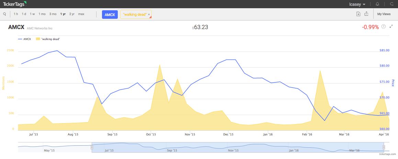
Task: Click the May '15 navigator label
Action: point(49,150)
